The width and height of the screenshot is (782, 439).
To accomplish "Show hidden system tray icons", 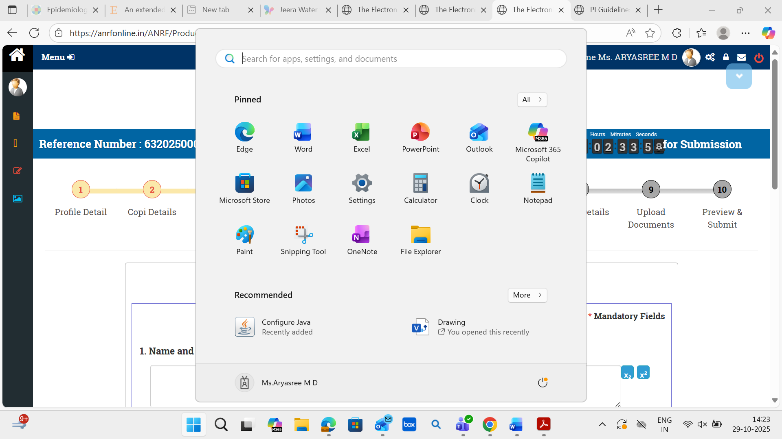I will coord(602,424).
